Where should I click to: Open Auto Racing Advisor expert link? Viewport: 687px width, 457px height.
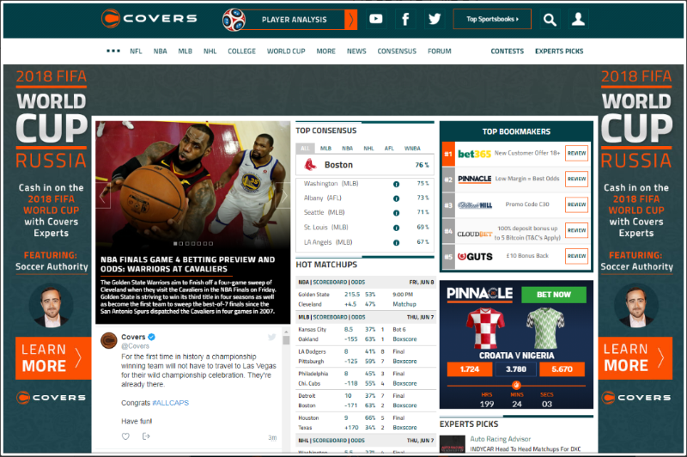tap(501, 439)
